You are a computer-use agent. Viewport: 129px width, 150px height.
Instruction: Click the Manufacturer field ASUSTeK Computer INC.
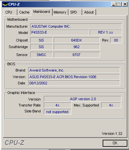76,26
